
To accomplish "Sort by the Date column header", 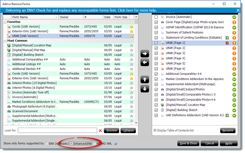I will click(x=108, y=17).
